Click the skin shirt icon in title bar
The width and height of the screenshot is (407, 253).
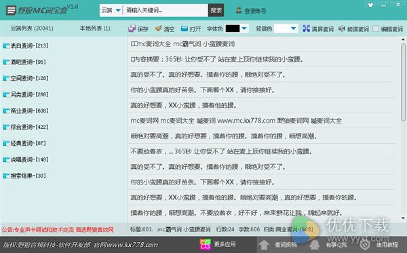pyautogui.click(x=370, y=5)
